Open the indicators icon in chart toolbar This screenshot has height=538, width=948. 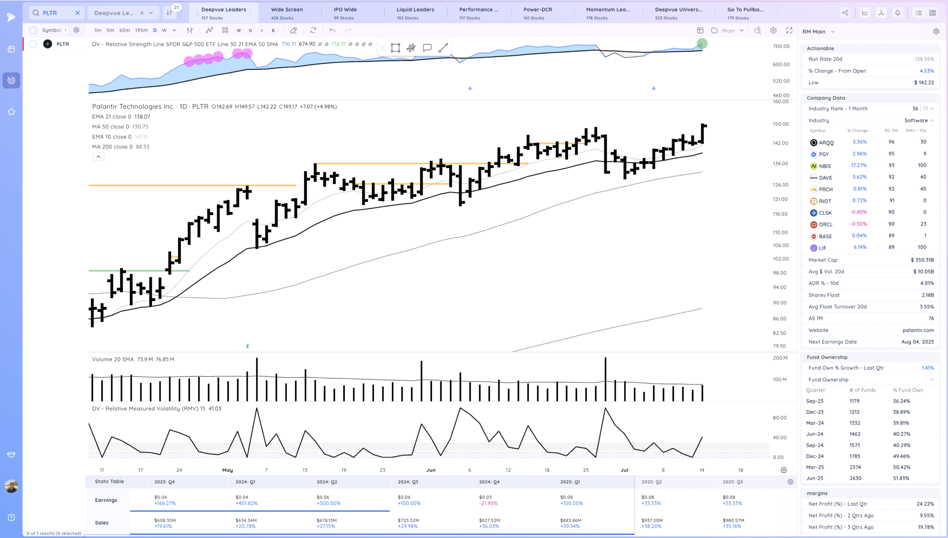point(209,30)
